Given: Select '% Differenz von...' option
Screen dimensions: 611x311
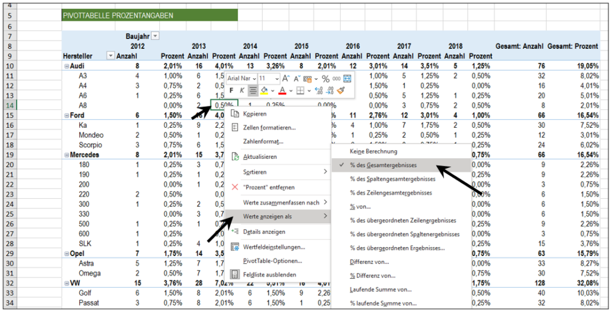Looking at the screenshot, I should tap(402, 276).
